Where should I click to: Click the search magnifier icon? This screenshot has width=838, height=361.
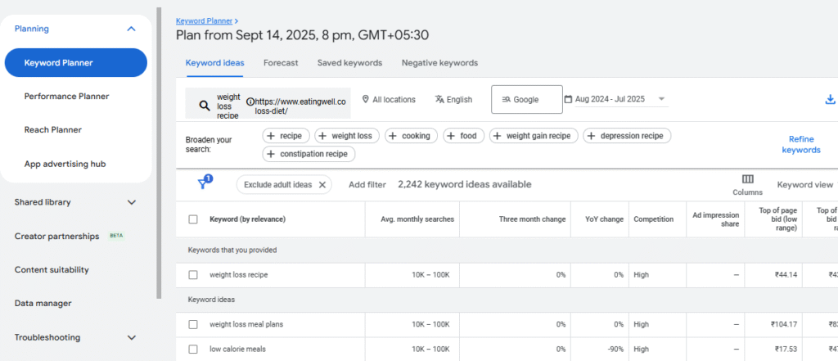pyautogui.click(x=203, y=106)
